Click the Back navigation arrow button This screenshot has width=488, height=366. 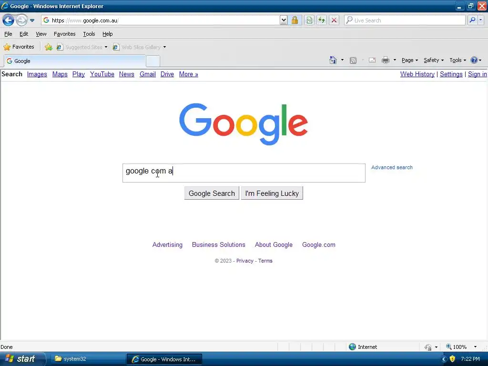click(8, 20)
